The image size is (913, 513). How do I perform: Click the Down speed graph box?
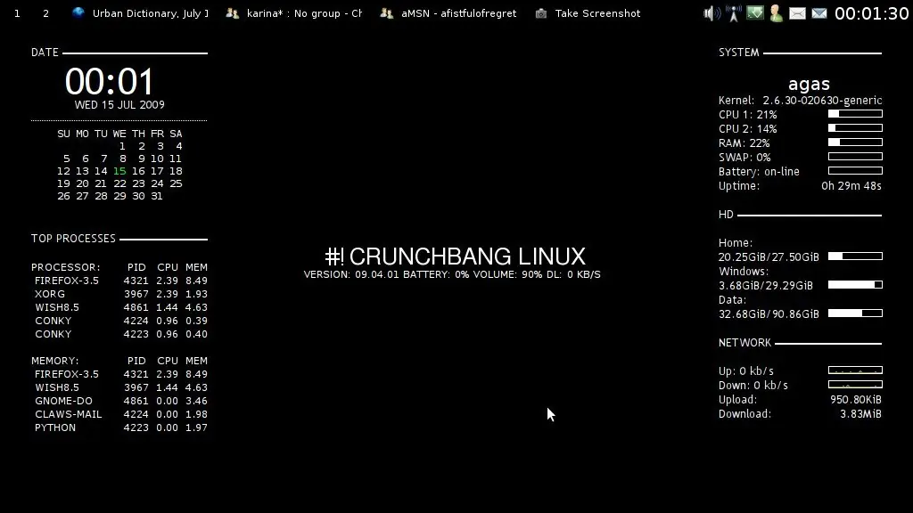point(855,385)
